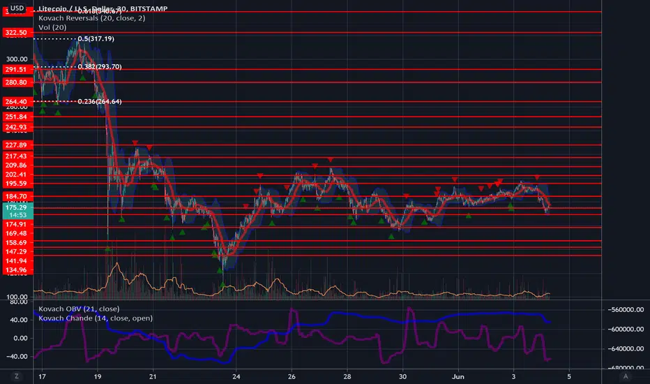
Task: Click date label 17 on time axis
Action: coord(42,376)
